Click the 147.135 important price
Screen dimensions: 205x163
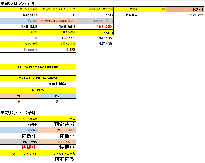click(105, 38)
